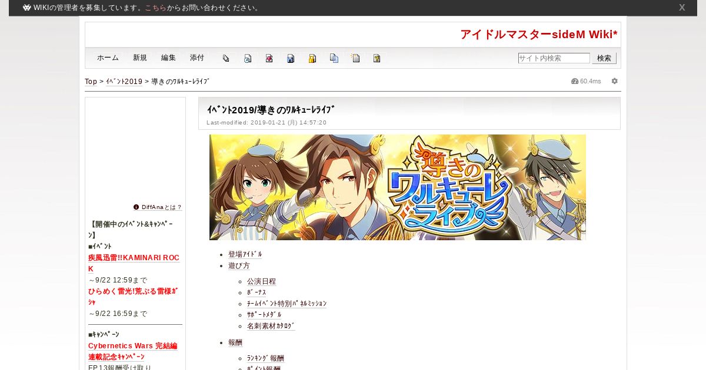The width and height of the screenshot is (706, 370).
Task: Click the 検索 search button
Action: pyautogui.click(x=604, y=58)
